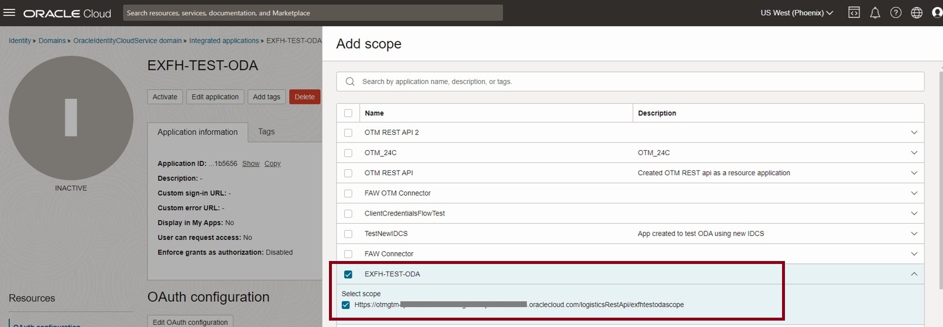Expand the row with the Created OTM REST api description
943x327 pixels.
[914, 173]
